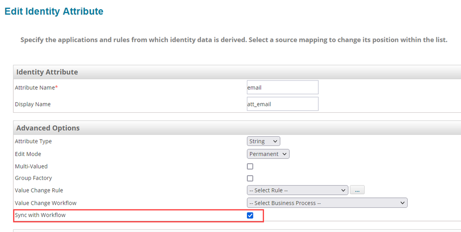This screenshot has width=461, height=232.
Task: Open the Value Change Rule select list
Action: (298, 190)
